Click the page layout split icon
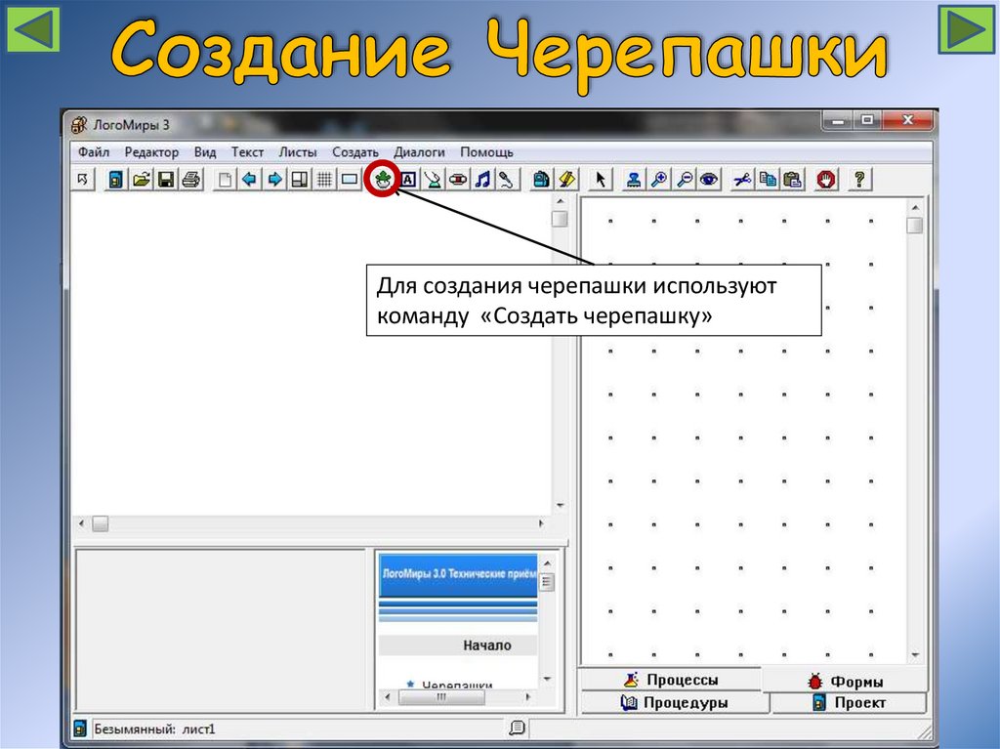This screenshot has width=1000, height=749. click(x=299, y=180)
